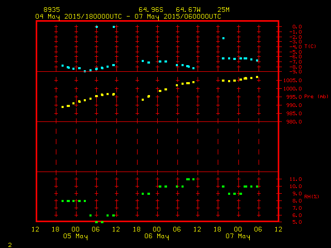Click temperature axis value '-4.0'
Image resolution: width=331 pixels, height=248 pixels.
(x=295, y=47)
